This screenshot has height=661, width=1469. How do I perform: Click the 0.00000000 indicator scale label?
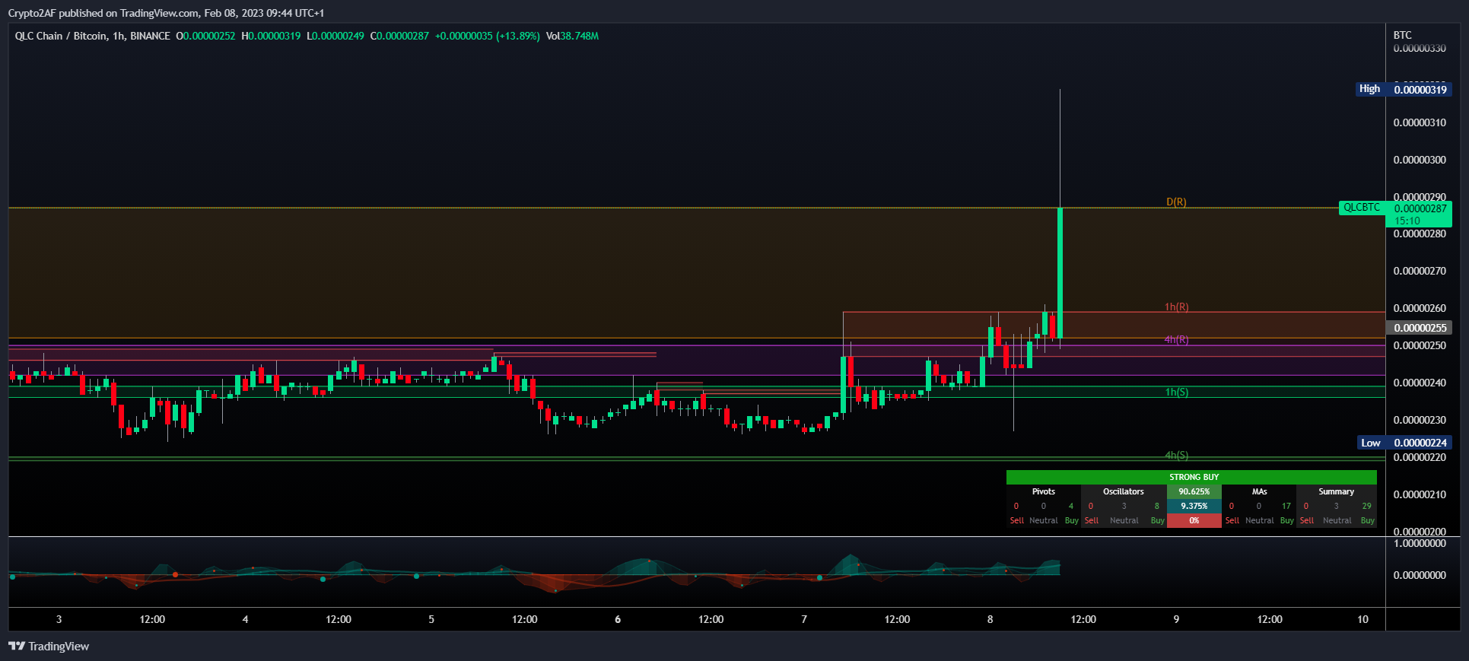click(1420, 575)
